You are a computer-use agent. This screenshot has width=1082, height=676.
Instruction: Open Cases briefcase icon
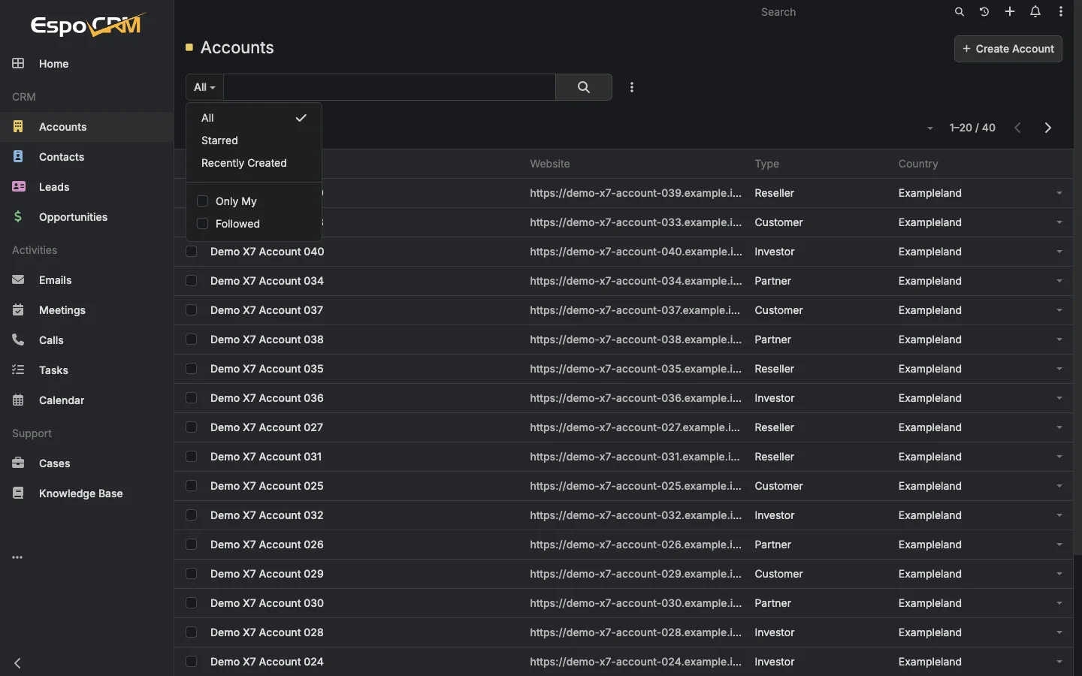(x=18, y=463)
